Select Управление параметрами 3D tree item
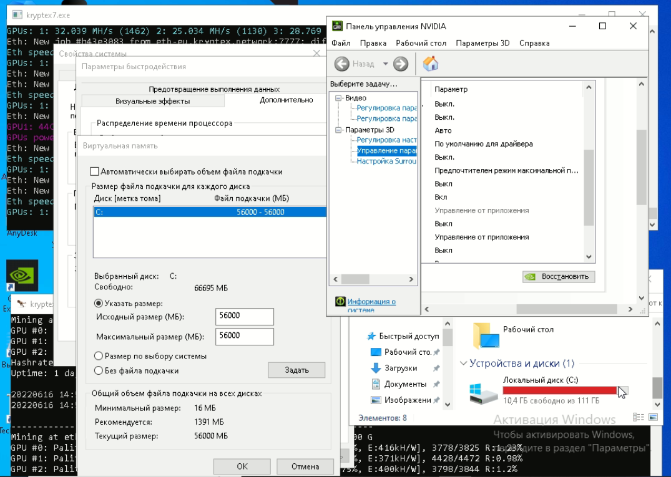Image resolution: width=671 pixels, height=477 pixels. click(386, 150)
